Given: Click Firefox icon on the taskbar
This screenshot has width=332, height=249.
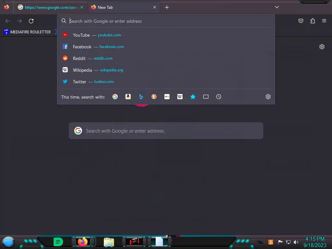Looking at the screenshot, I should point(83,242).
